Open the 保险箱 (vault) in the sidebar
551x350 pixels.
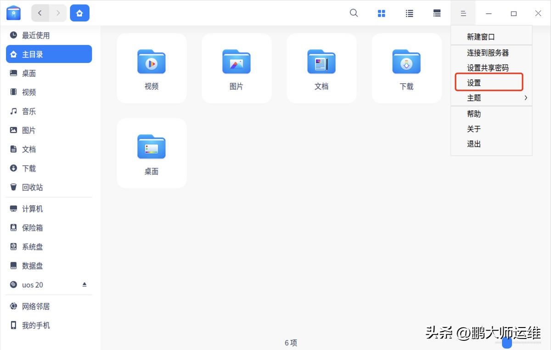[33, 227]
